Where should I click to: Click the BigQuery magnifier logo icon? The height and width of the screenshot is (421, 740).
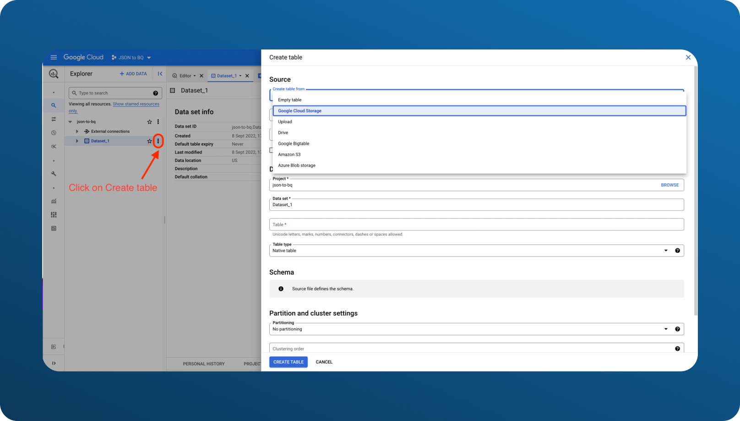pos(54,74)
